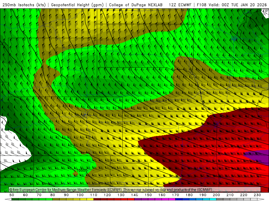
Task: Click the '12Z ECMWF' model run label
Action: click(180, 5)
